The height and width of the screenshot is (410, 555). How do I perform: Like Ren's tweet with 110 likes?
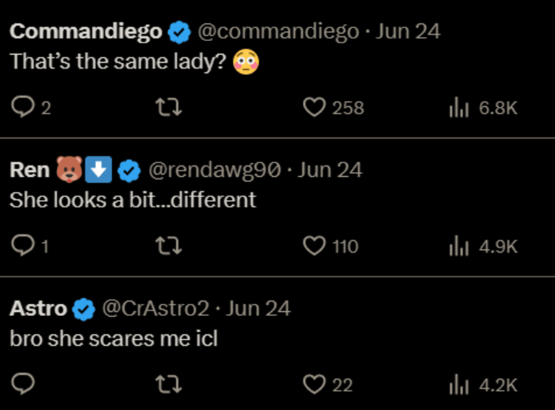pyautogui.click(x=314, y=246)
